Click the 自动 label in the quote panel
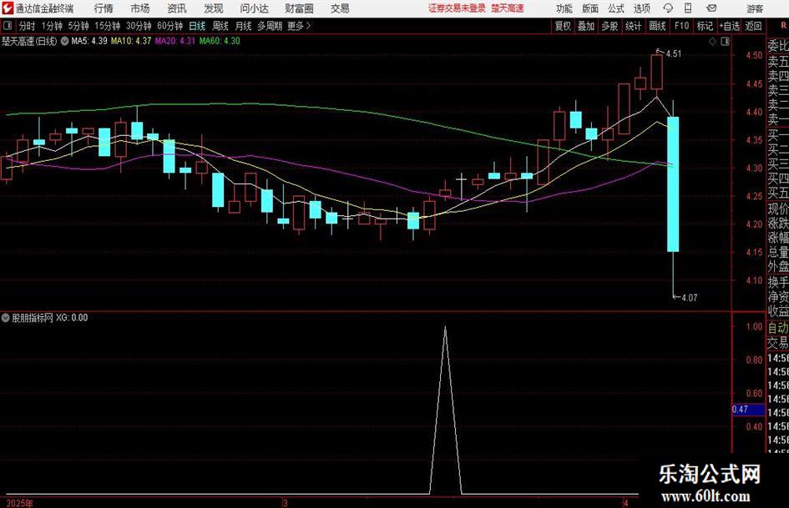 click(778, 328)
